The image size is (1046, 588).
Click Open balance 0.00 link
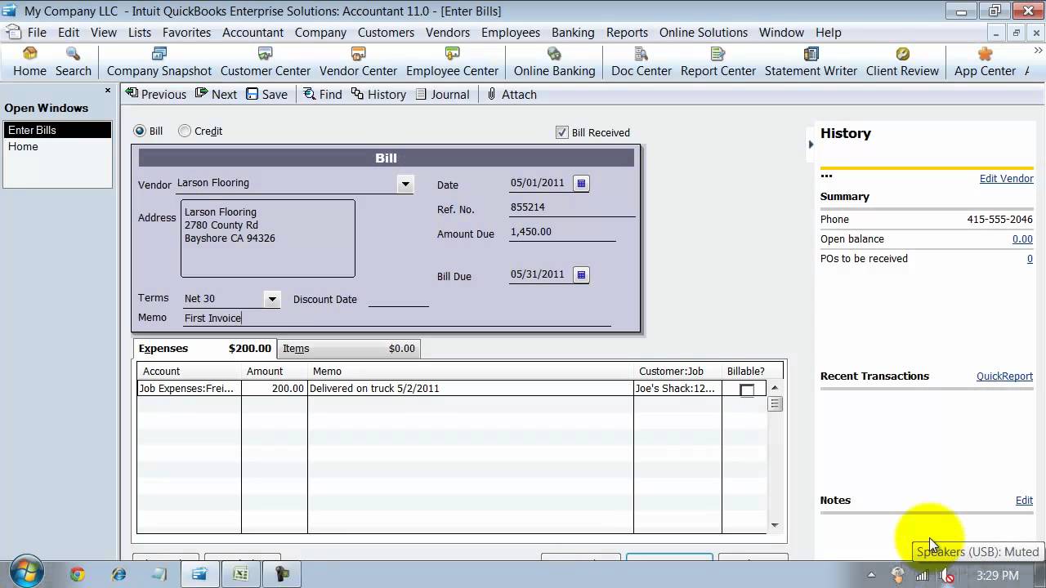(x=1022, y=239)
